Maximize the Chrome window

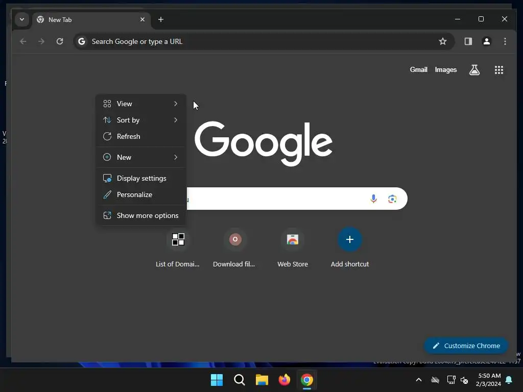[x=481, y=19]
